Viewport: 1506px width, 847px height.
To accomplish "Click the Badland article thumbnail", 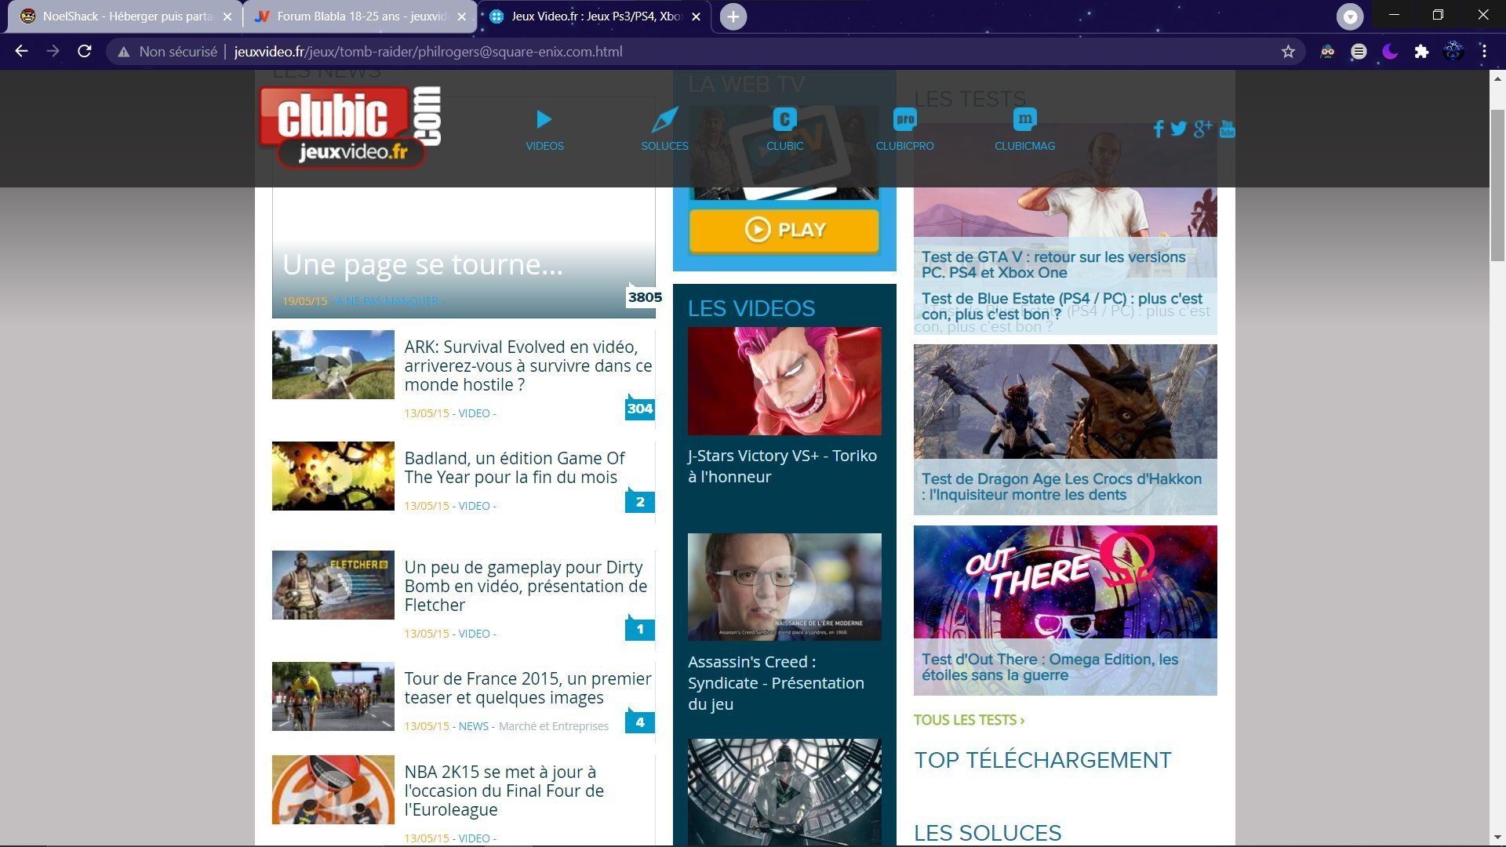I will coord(333,476).
